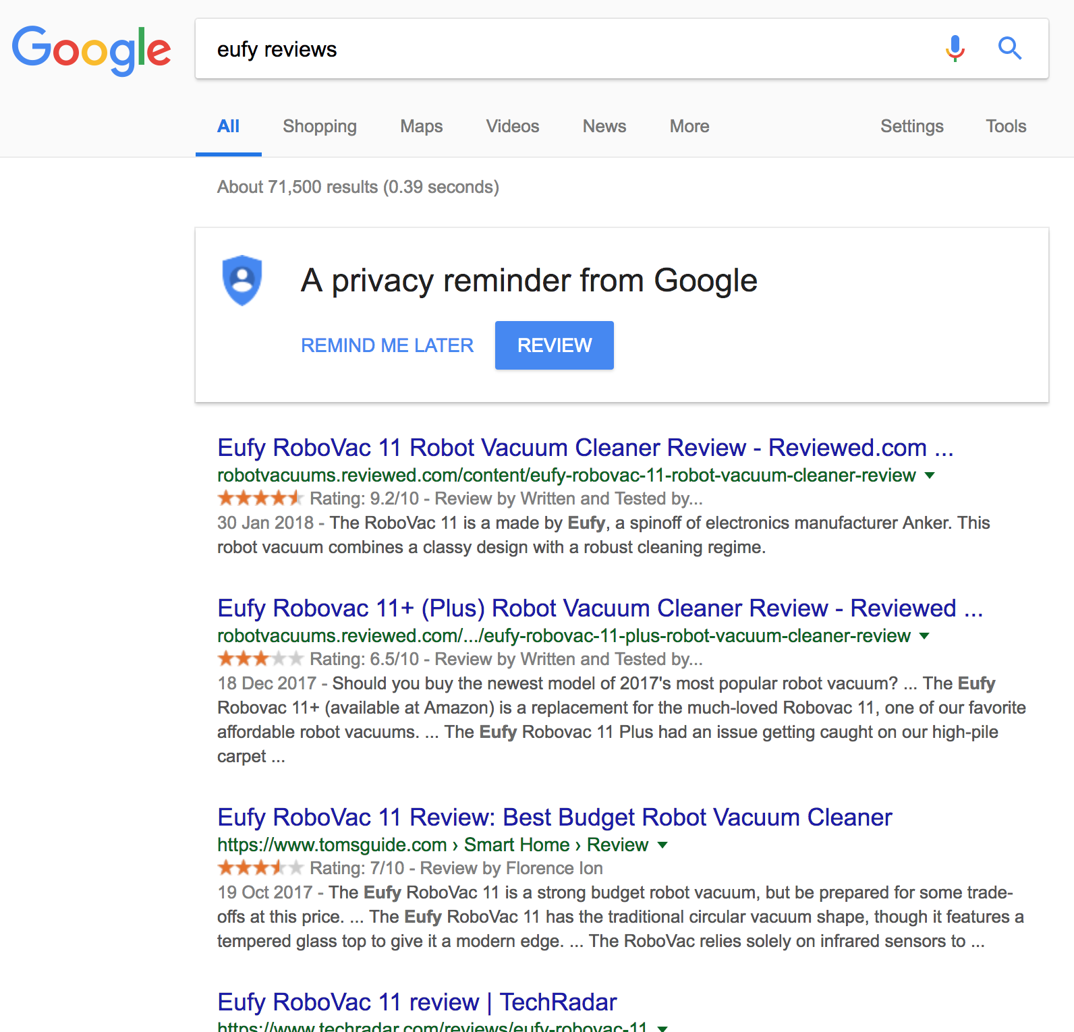Viewport: 1074px width, 1032px height.
Task: Open dropdown arrow beside robovac-11-plus URL
Action: point(924,636)
